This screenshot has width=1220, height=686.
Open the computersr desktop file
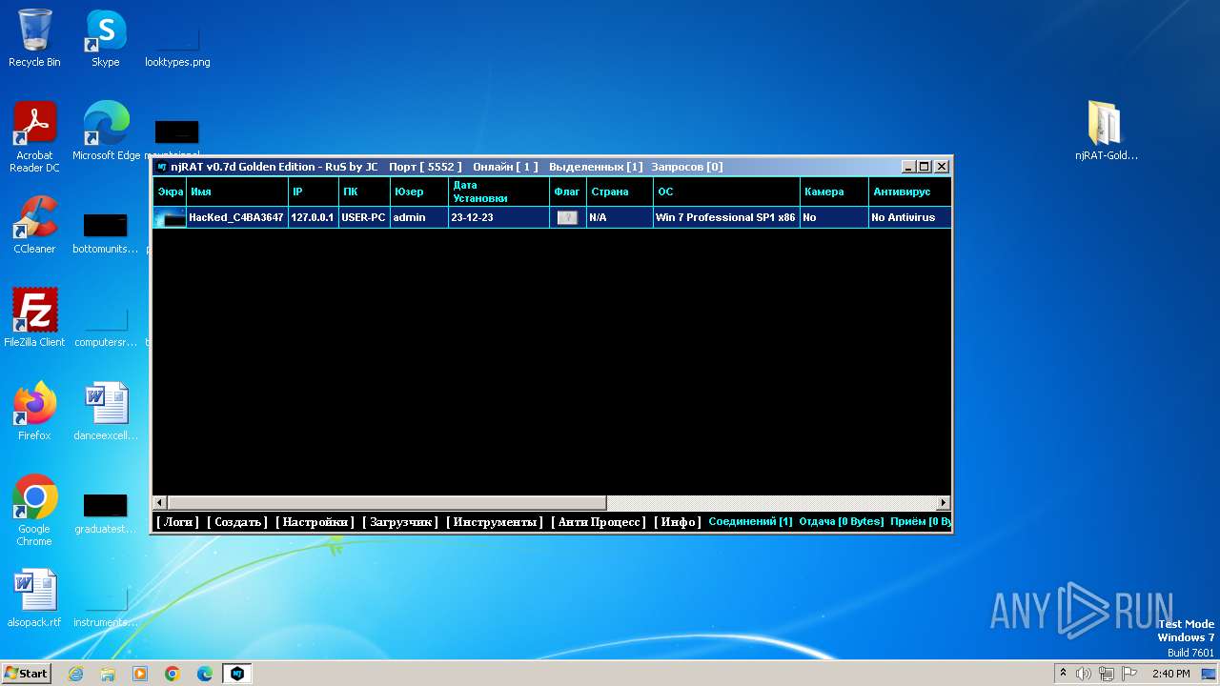point(106,326)
